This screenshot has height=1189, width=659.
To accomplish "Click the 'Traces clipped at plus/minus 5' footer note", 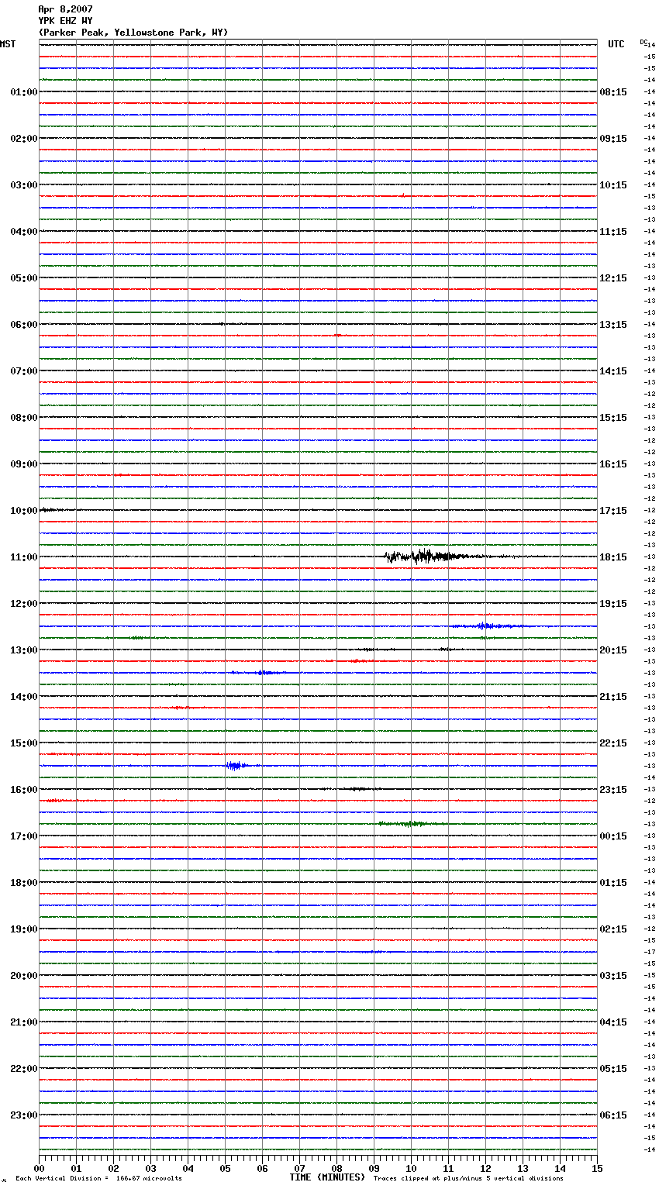I will point(468,1179).
